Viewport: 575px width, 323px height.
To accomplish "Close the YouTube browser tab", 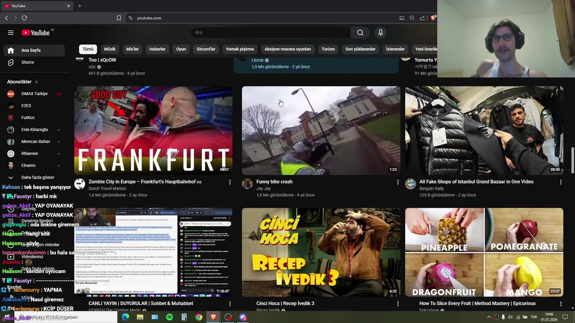I will tap(69, 6).
